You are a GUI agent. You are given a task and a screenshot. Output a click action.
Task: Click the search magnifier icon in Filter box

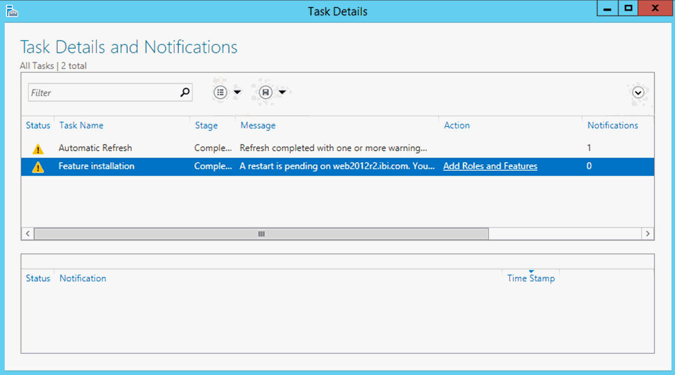click(x=185, y=92)
